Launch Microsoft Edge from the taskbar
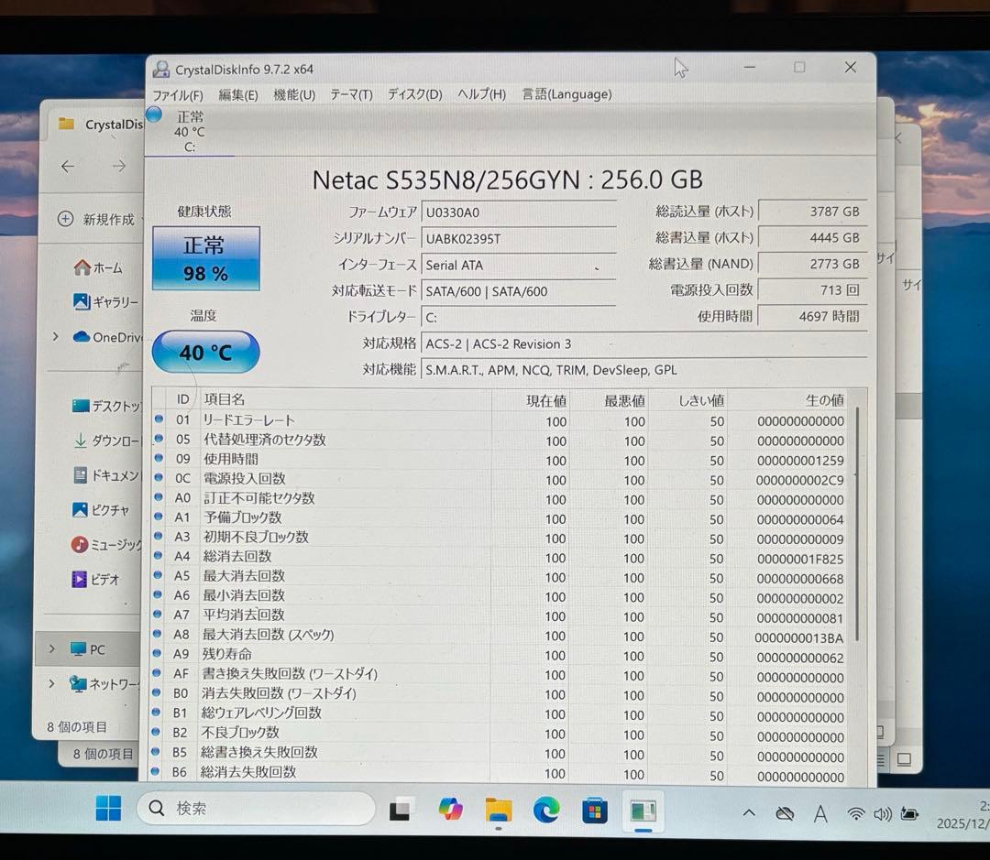This screenshot has height=860, width=990. [547, 811]
